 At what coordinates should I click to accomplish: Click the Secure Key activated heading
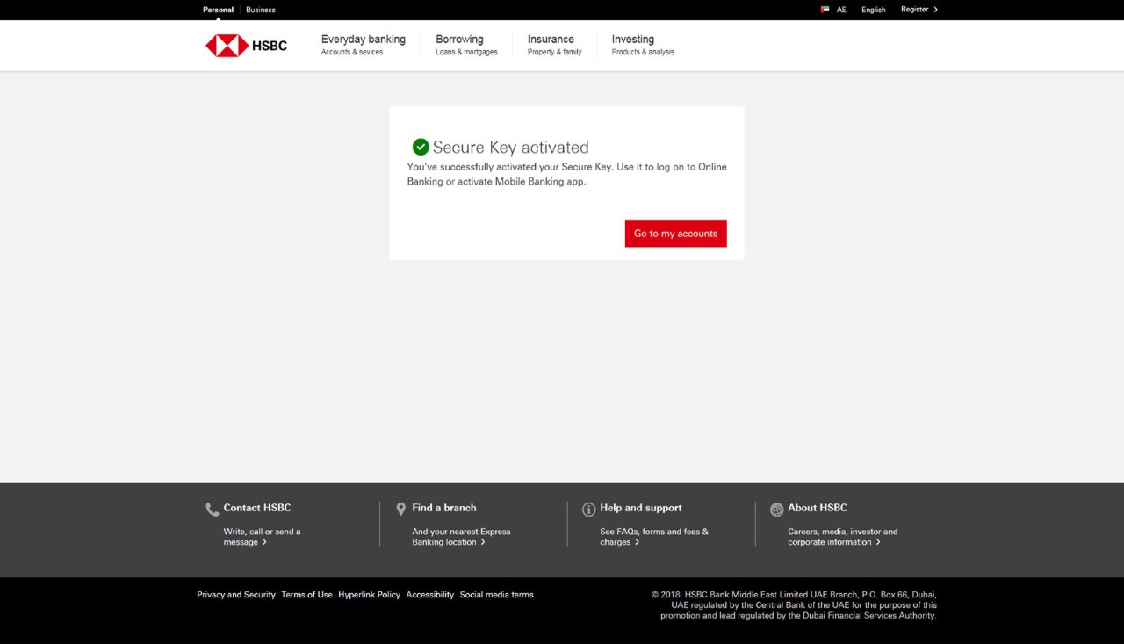pyautogui.click(x=511, y=148)
